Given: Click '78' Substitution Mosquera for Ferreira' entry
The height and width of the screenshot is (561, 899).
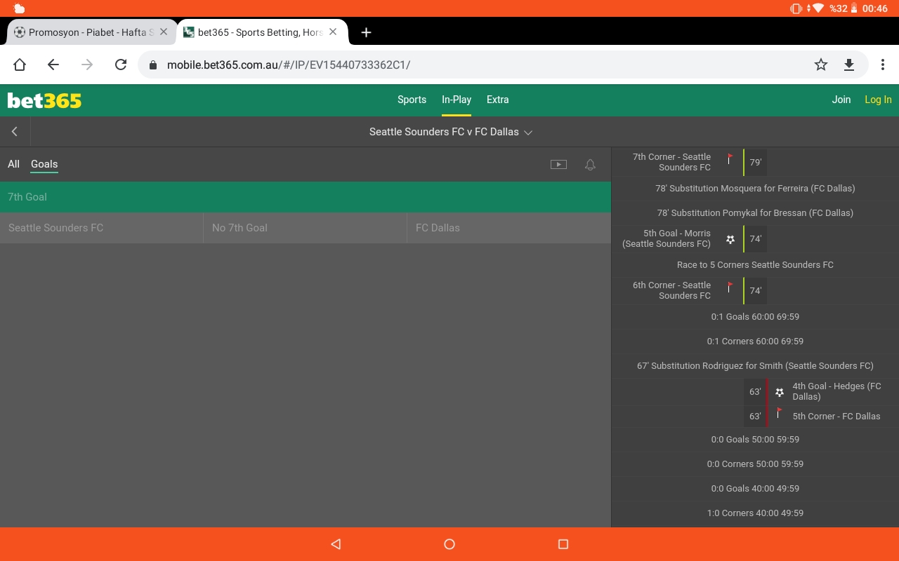Looking at the screenshot, I should [x=755, y=189].
